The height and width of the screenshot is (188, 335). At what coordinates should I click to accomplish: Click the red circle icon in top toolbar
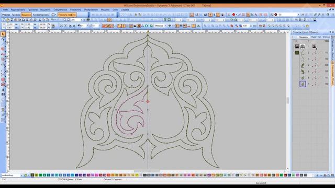[233, 15]
